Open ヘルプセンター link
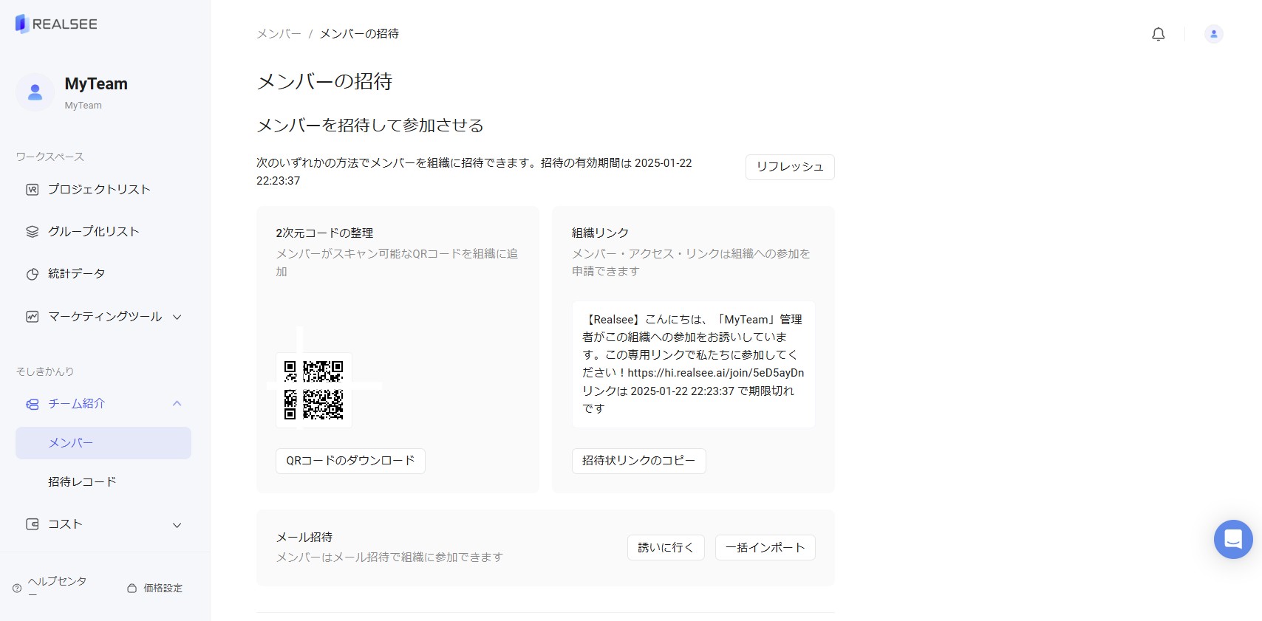The height and width of the screenshot is (621, 1262). tap(57, 588)
